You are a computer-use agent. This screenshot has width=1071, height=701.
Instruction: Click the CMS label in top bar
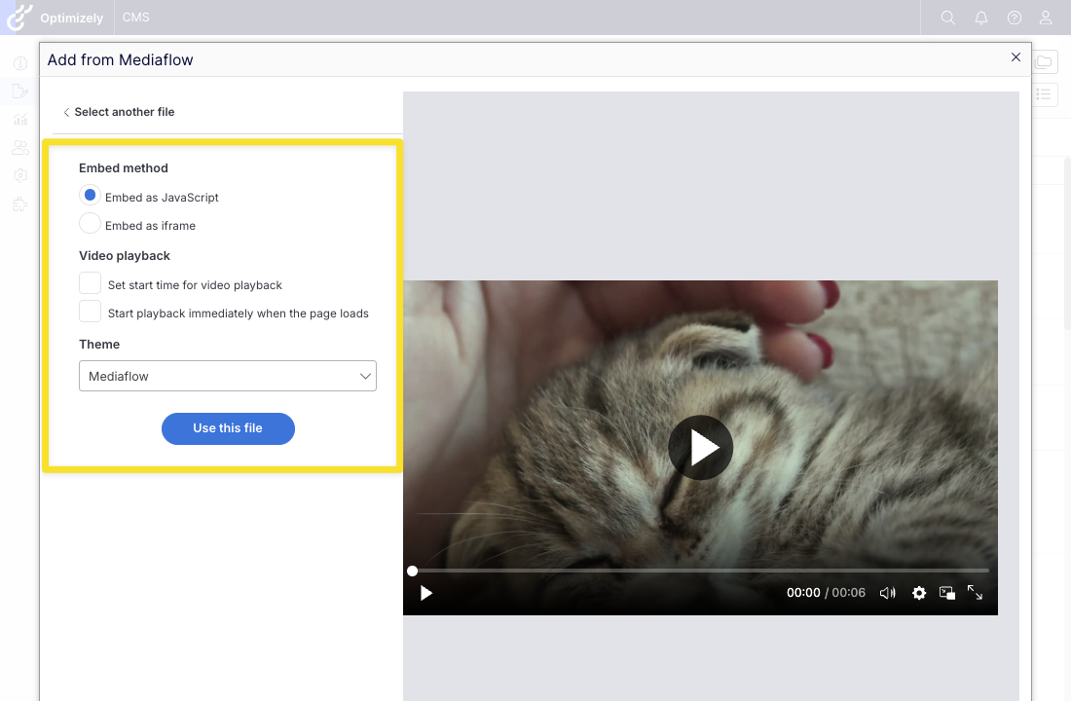[x=136, y=18]
